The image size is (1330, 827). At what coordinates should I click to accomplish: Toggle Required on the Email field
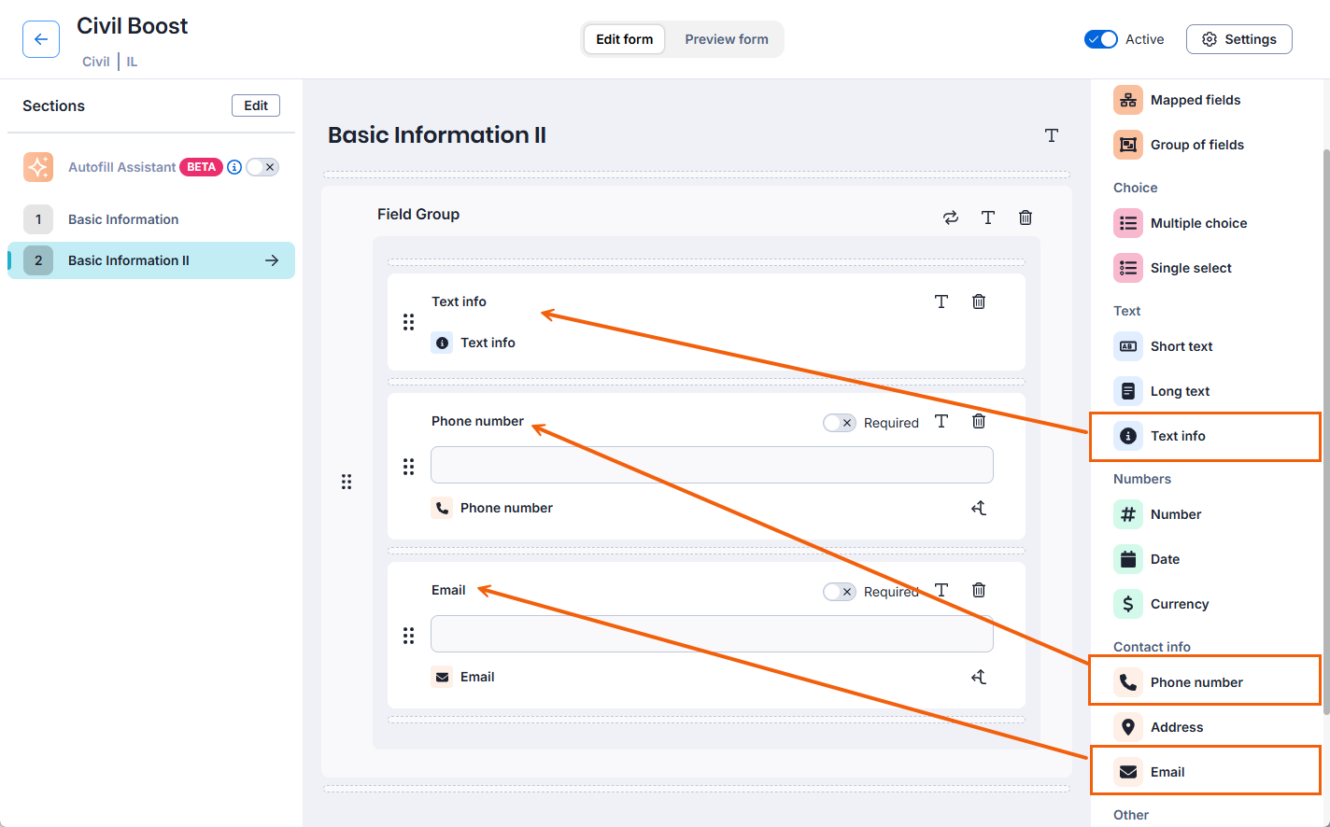840,592
